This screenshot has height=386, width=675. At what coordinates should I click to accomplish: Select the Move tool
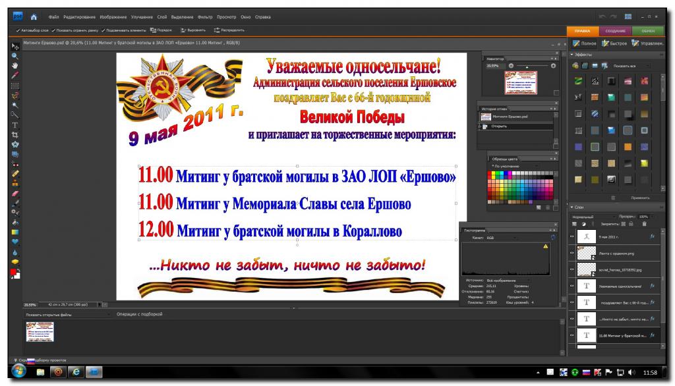coord(15,46)
